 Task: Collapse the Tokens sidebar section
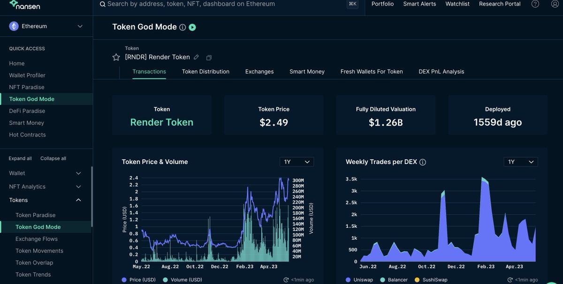pyautogui.click(x=46, y=200)
